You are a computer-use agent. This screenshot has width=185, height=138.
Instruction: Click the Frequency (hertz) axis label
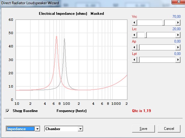pyautogui.click(x=72, y=111)
